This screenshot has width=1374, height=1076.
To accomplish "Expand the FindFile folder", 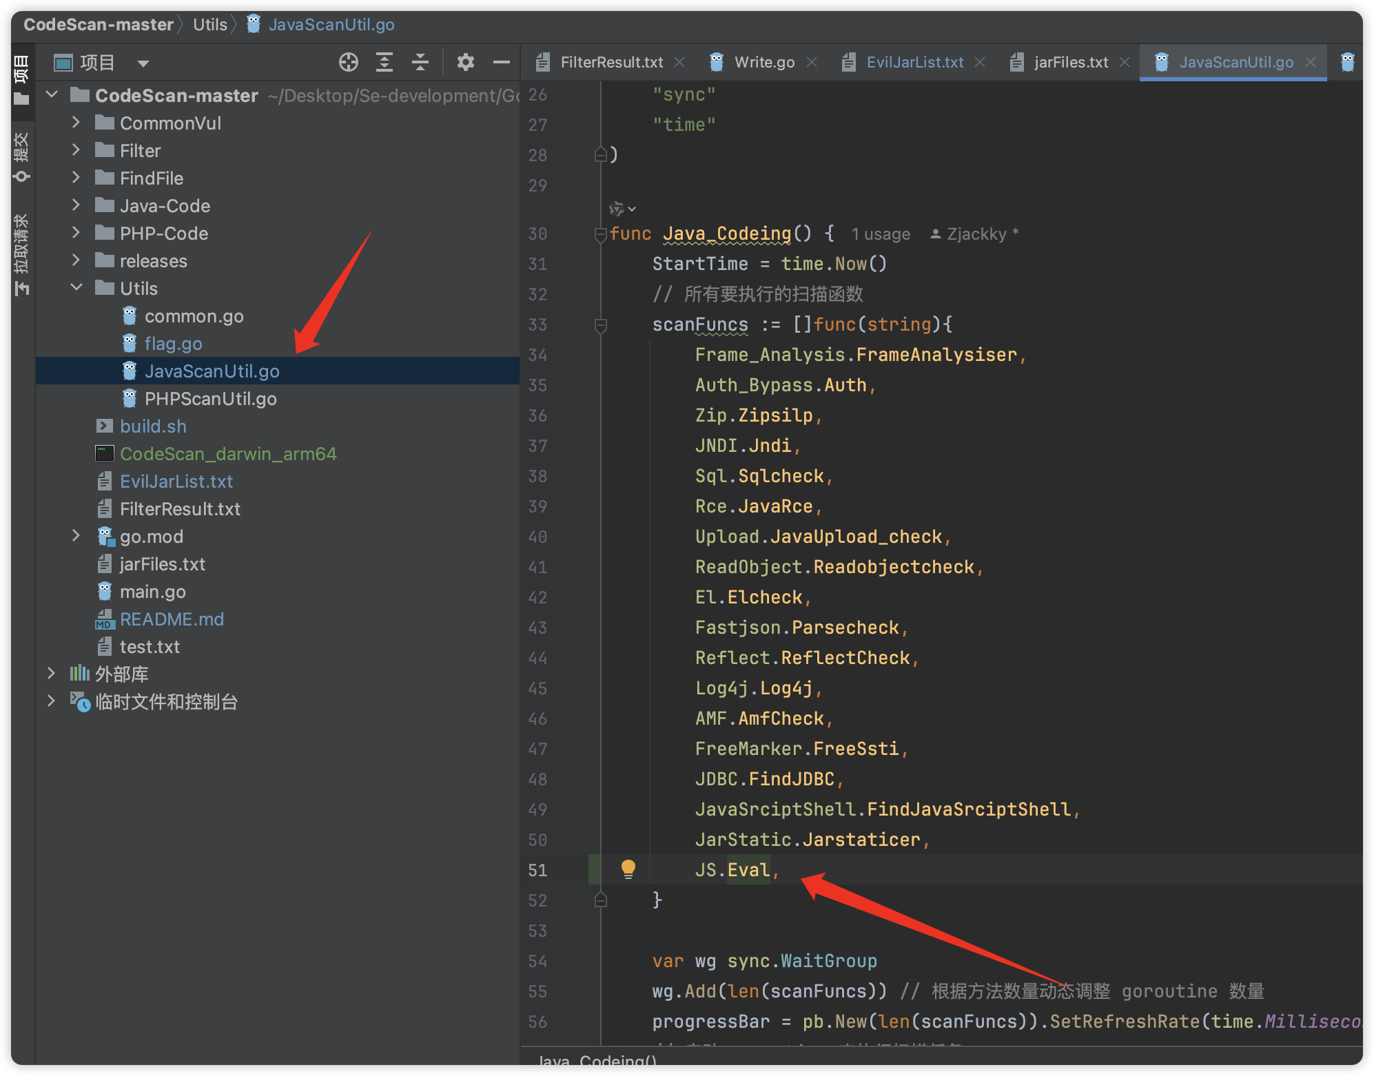I will point(76,178).
